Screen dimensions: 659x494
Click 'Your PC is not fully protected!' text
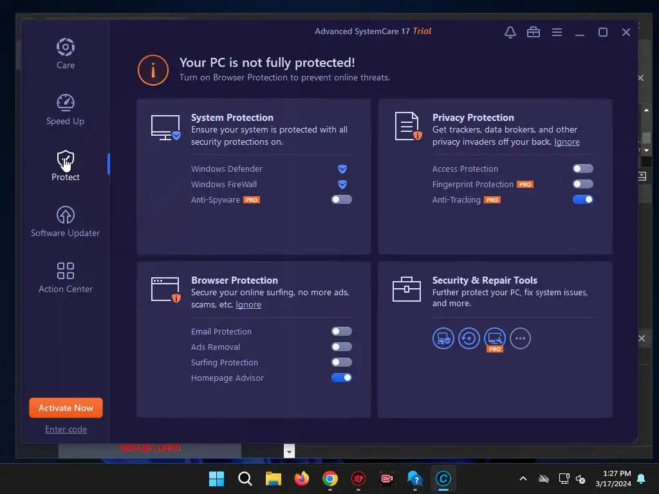(x=267, y=62)
